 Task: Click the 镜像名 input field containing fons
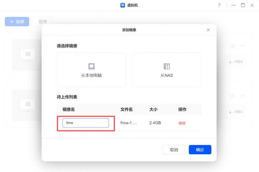tap(85, 123)
